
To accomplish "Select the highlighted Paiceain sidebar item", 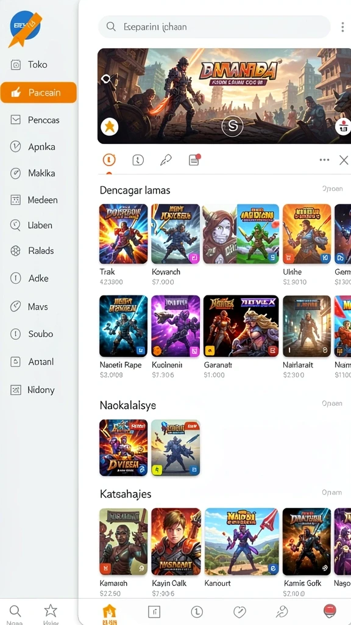I will tap(38, 93).
